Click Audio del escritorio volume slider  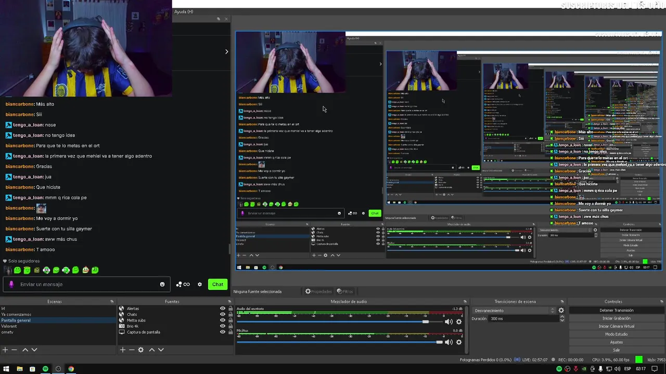point(339,322)
